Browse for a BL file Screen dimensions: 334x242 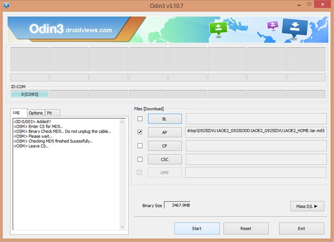coord(165,119)
